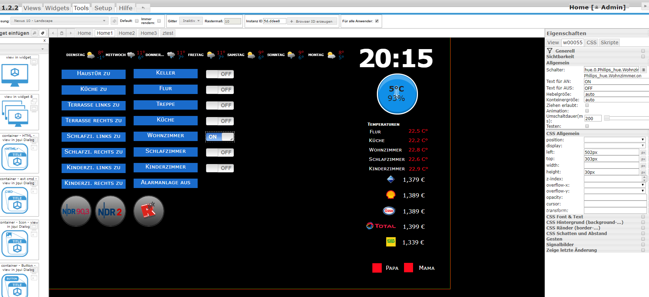The width and height of the screenshot is (649, 297).
Task: Click the eraser icon beside widget search
Action: click(42, 33)
